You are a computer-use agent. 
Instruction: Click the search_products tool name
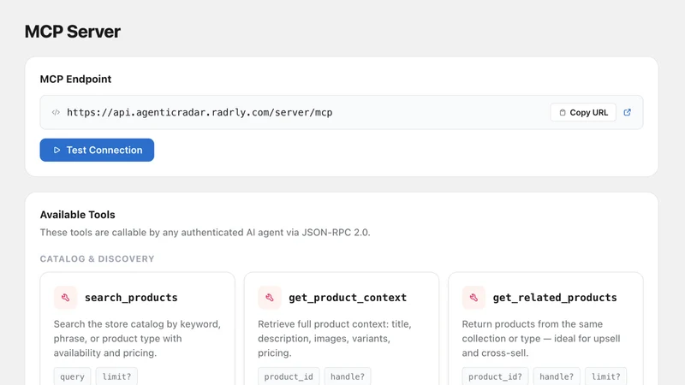pyautogui.click(x=131, y=297)
